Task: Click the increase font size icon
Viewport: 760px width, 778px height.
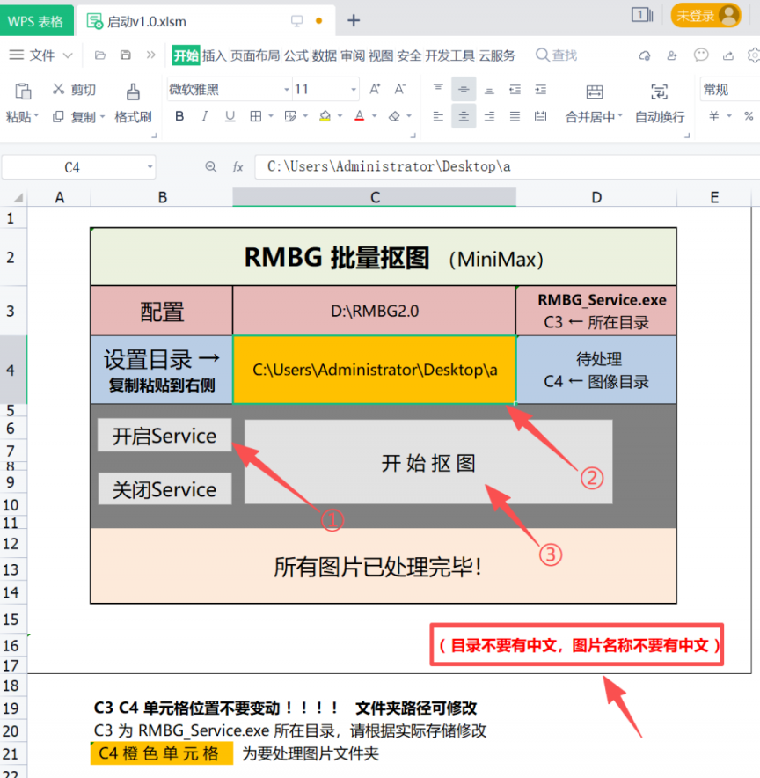Action: click(375, 89)
